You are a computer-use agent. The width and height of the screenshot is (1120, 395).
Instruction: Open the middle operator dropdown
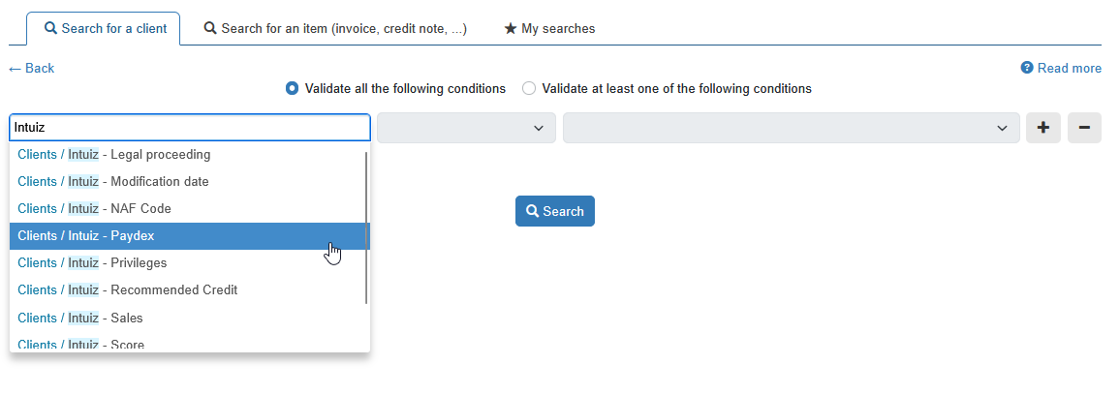[x=466, y=128]
